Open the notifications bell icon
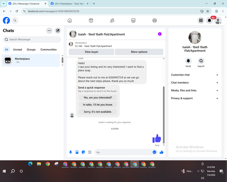 209,20
